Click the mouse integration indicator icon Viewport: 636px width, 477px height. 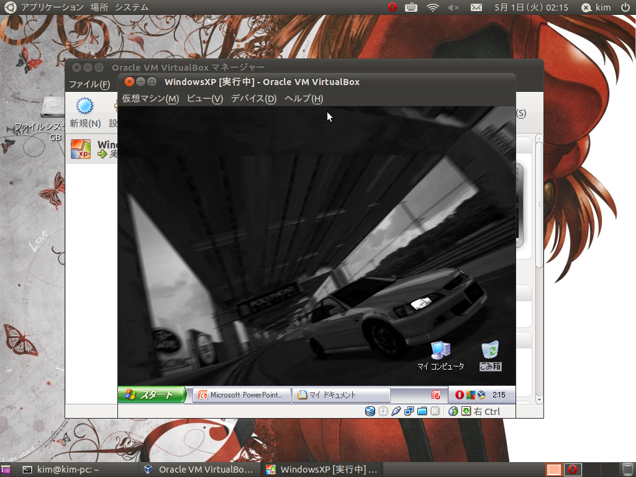tap(453, 411)
